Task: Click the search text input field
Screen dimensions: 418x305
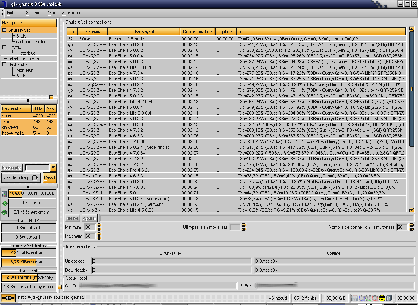Action: [37, 168]
